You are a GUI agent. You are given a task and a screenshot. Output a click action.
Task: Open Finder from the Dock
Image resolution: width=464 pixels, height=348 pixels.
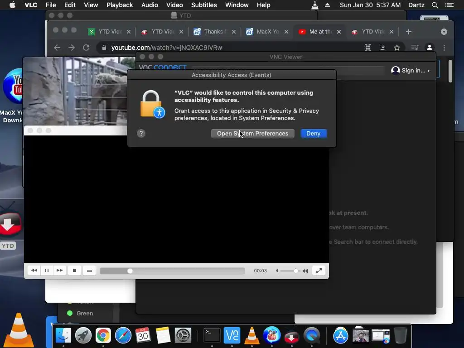(x=63, y=336)
